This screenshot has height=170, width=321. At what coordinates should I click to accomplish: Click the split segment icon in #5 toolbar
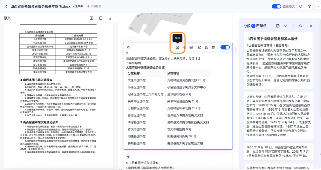184,47
